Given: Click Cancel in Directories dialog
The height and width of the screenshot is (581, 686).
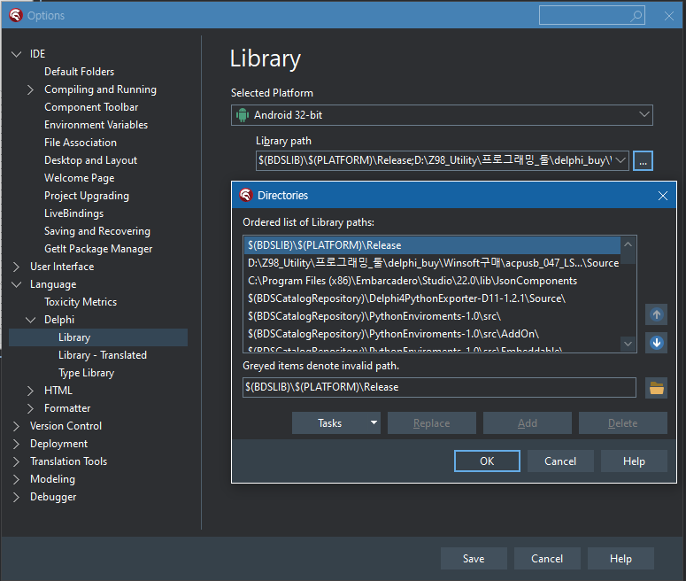Looking at the screenshot, I should pyautogui.click(x=560, y=461).
